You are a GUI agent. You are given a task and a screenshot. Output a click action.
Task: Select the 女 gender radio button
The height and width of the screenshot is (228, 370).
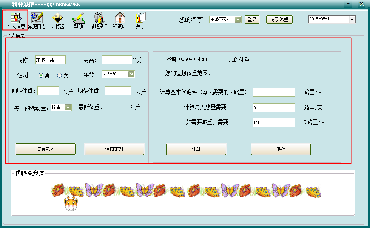[x=60, y=75]
